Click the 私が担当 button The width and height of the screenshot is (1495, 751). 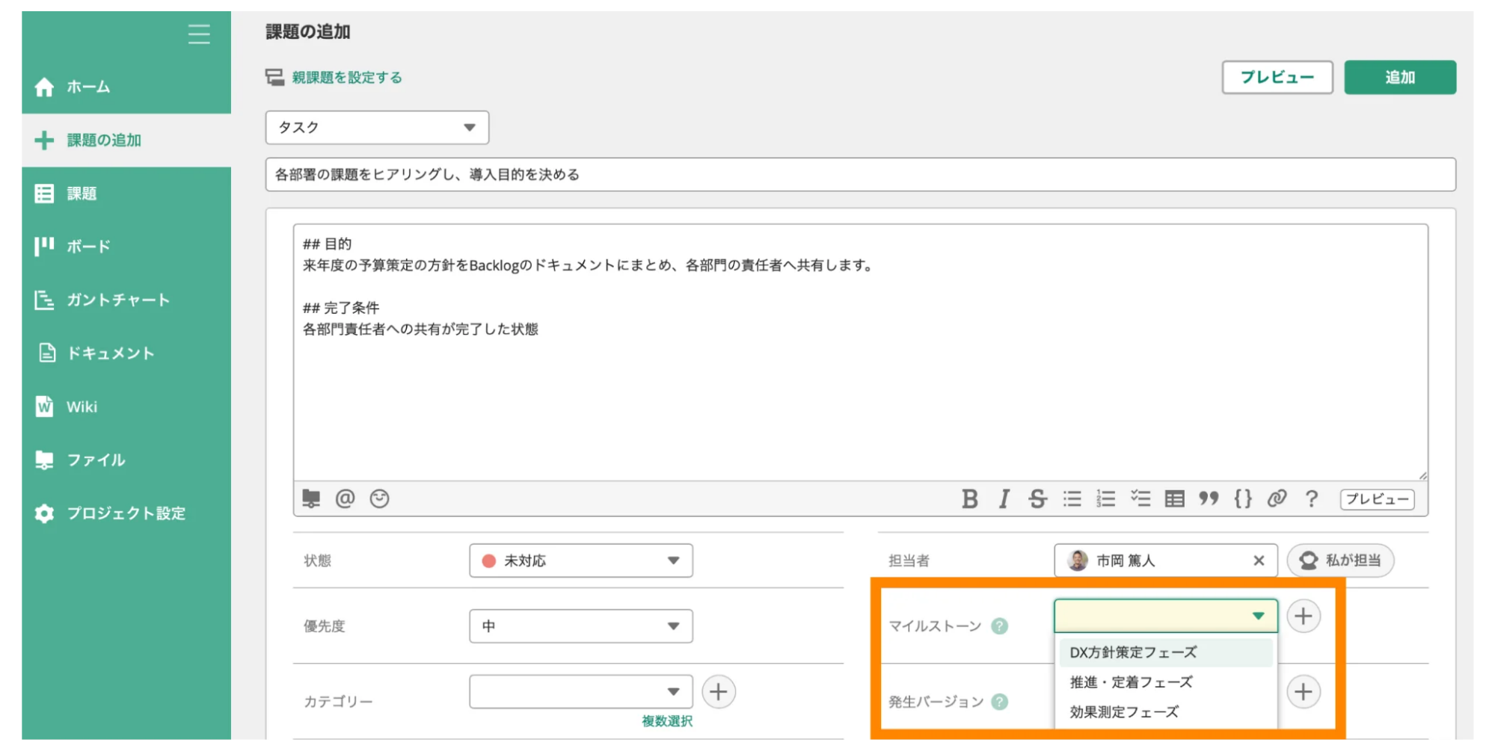[x=1340, y=560]
